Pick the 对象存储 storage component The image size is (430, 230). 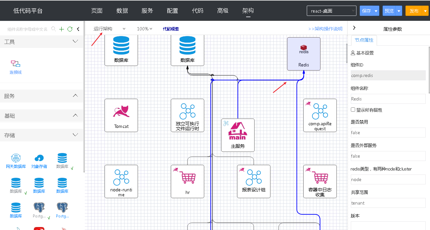click(39, 161)
